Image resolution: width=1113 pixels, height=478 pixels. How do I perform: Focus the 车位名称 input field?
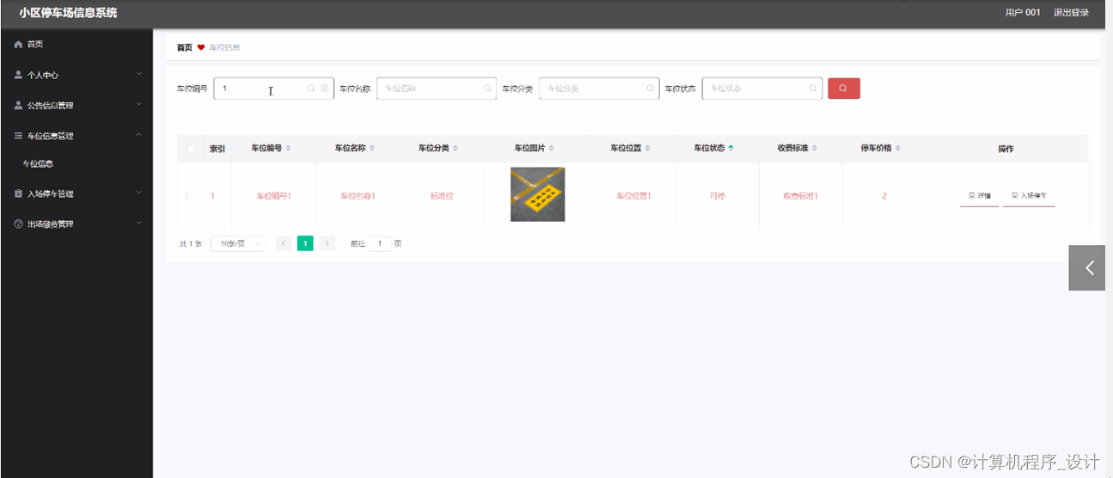tap(436, 89)
